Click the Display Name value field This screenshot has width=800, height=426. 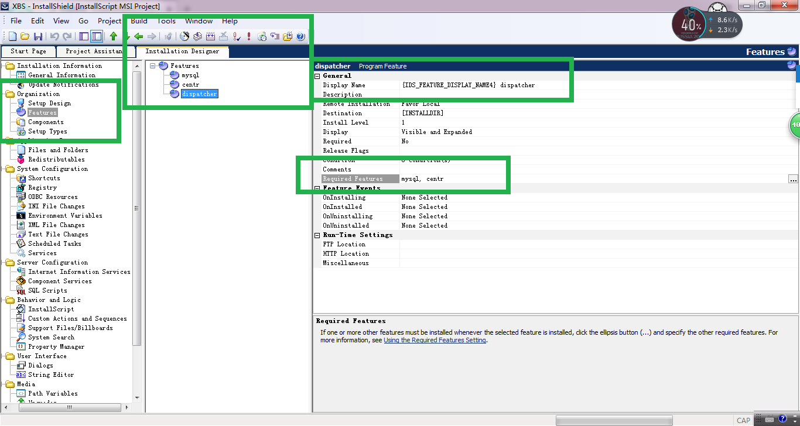(599, 85)
